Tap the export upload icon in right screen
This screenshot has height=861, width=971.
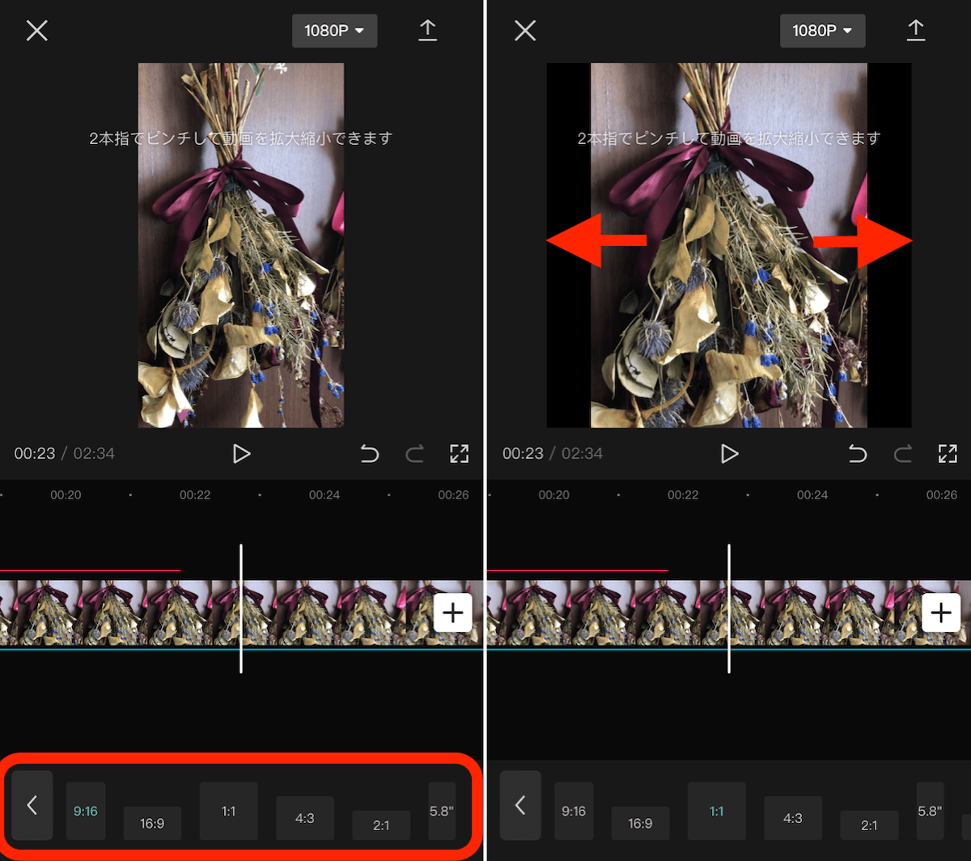pyautogui.click(x=915, y=31)
